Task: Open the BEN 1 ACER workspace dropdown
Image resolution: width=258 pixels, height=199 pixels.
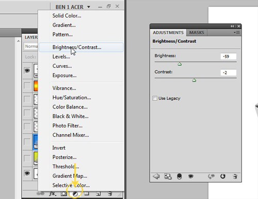Action: tap(73, 7)
